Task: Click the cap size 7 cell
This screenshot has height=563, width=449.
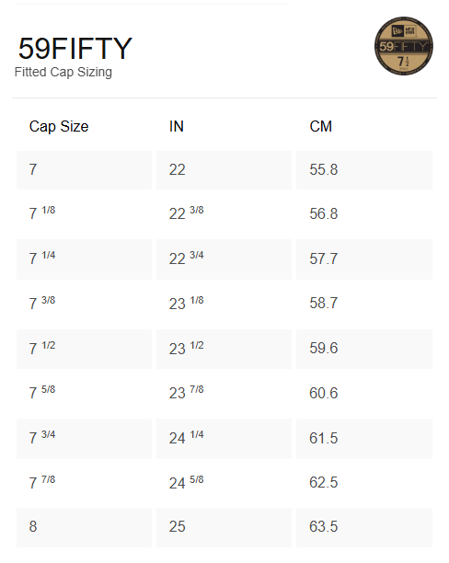Action: 84,170
